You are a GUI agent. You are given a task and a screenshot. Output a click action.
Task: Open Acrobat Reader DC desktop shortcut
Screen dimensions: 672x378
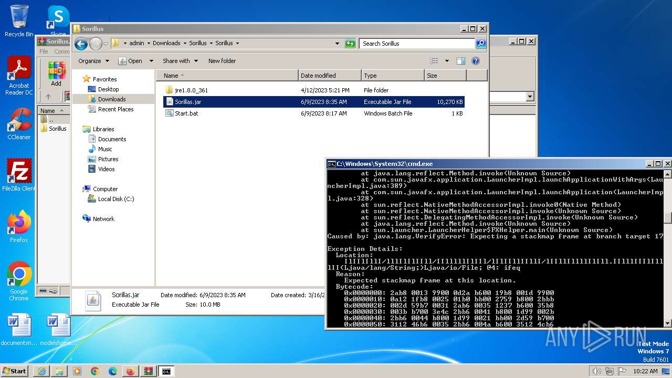coord(19,76)
